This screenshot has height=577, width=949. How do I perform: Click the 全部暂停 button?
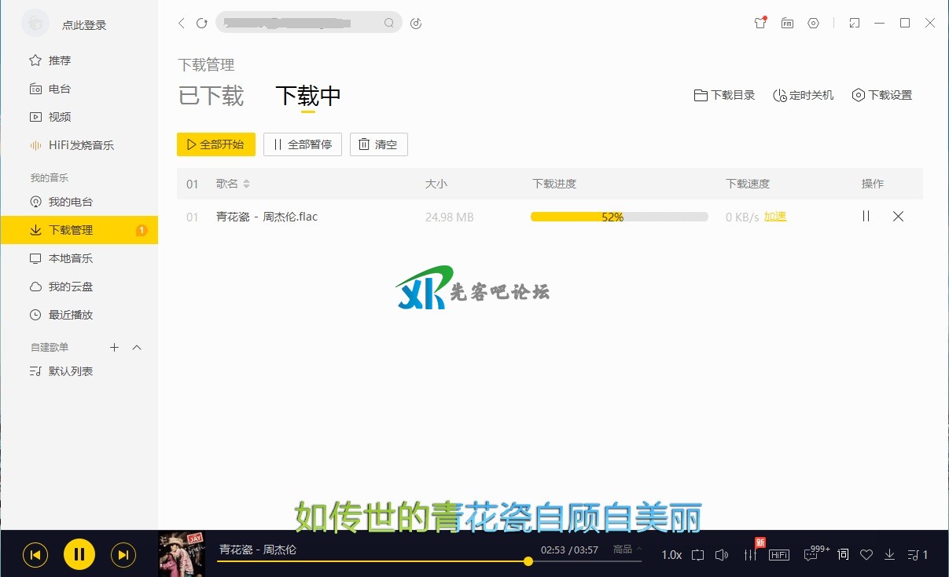303,144
